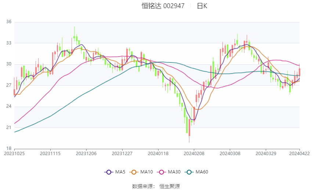Click the teal MA60 legend circle
312x190 pixels.
(x=189, y=172)
